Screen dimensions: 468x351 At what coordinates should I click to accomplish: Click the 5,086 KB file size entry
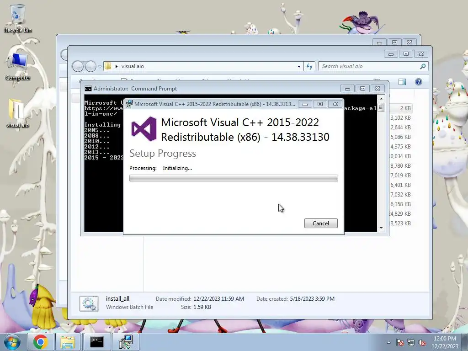(400, 137)
